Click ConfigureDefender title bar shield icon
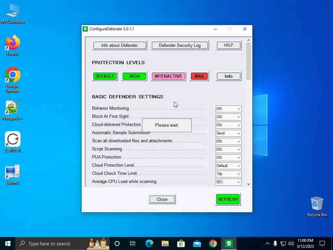The height and width of the screenshot is (250, 333). [x=85, y=29]
